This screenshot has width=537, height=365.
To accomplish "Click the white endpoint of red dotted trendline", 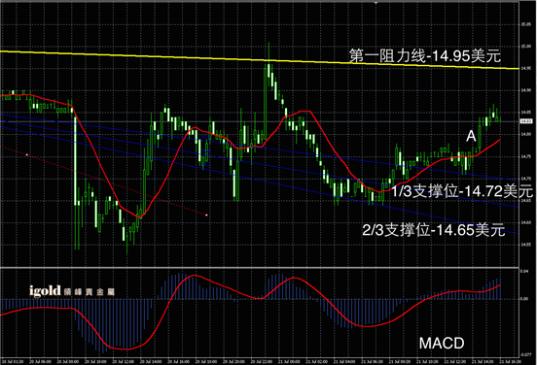I will (206, 215).
